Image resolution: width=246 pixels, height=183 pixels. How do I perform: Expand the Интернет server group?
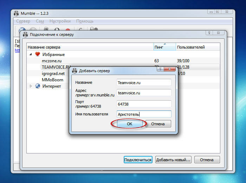31,86
